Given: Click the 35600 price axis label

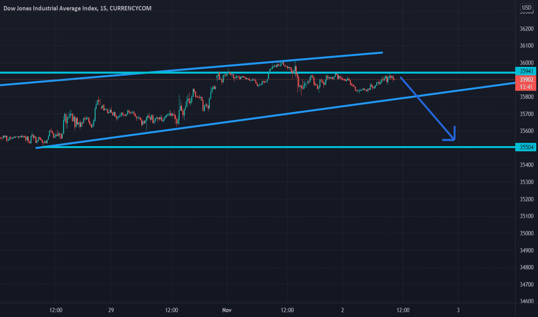Looking at the screenshot, I should pyautogui.click(x=526, y=131).
